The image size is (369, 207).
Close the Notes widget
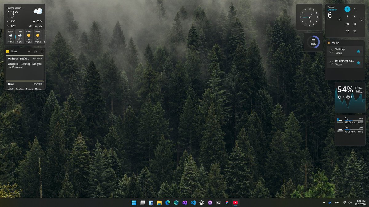click(x=42, y=52)
